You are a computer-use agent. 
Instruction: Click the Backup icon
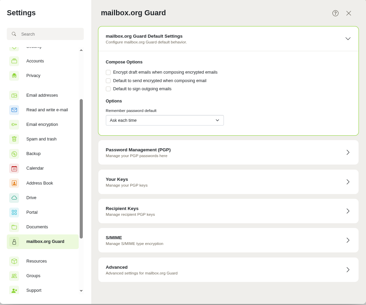(14, 154)
